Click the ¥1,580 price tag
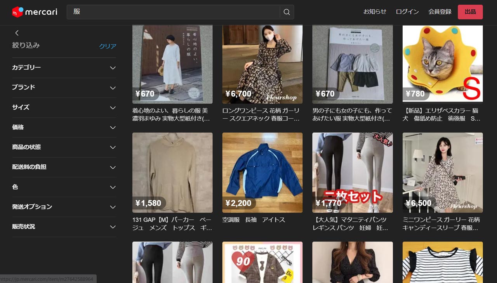Image resolution: width=497 pixels, height=283 pixels. pos(148,203)
